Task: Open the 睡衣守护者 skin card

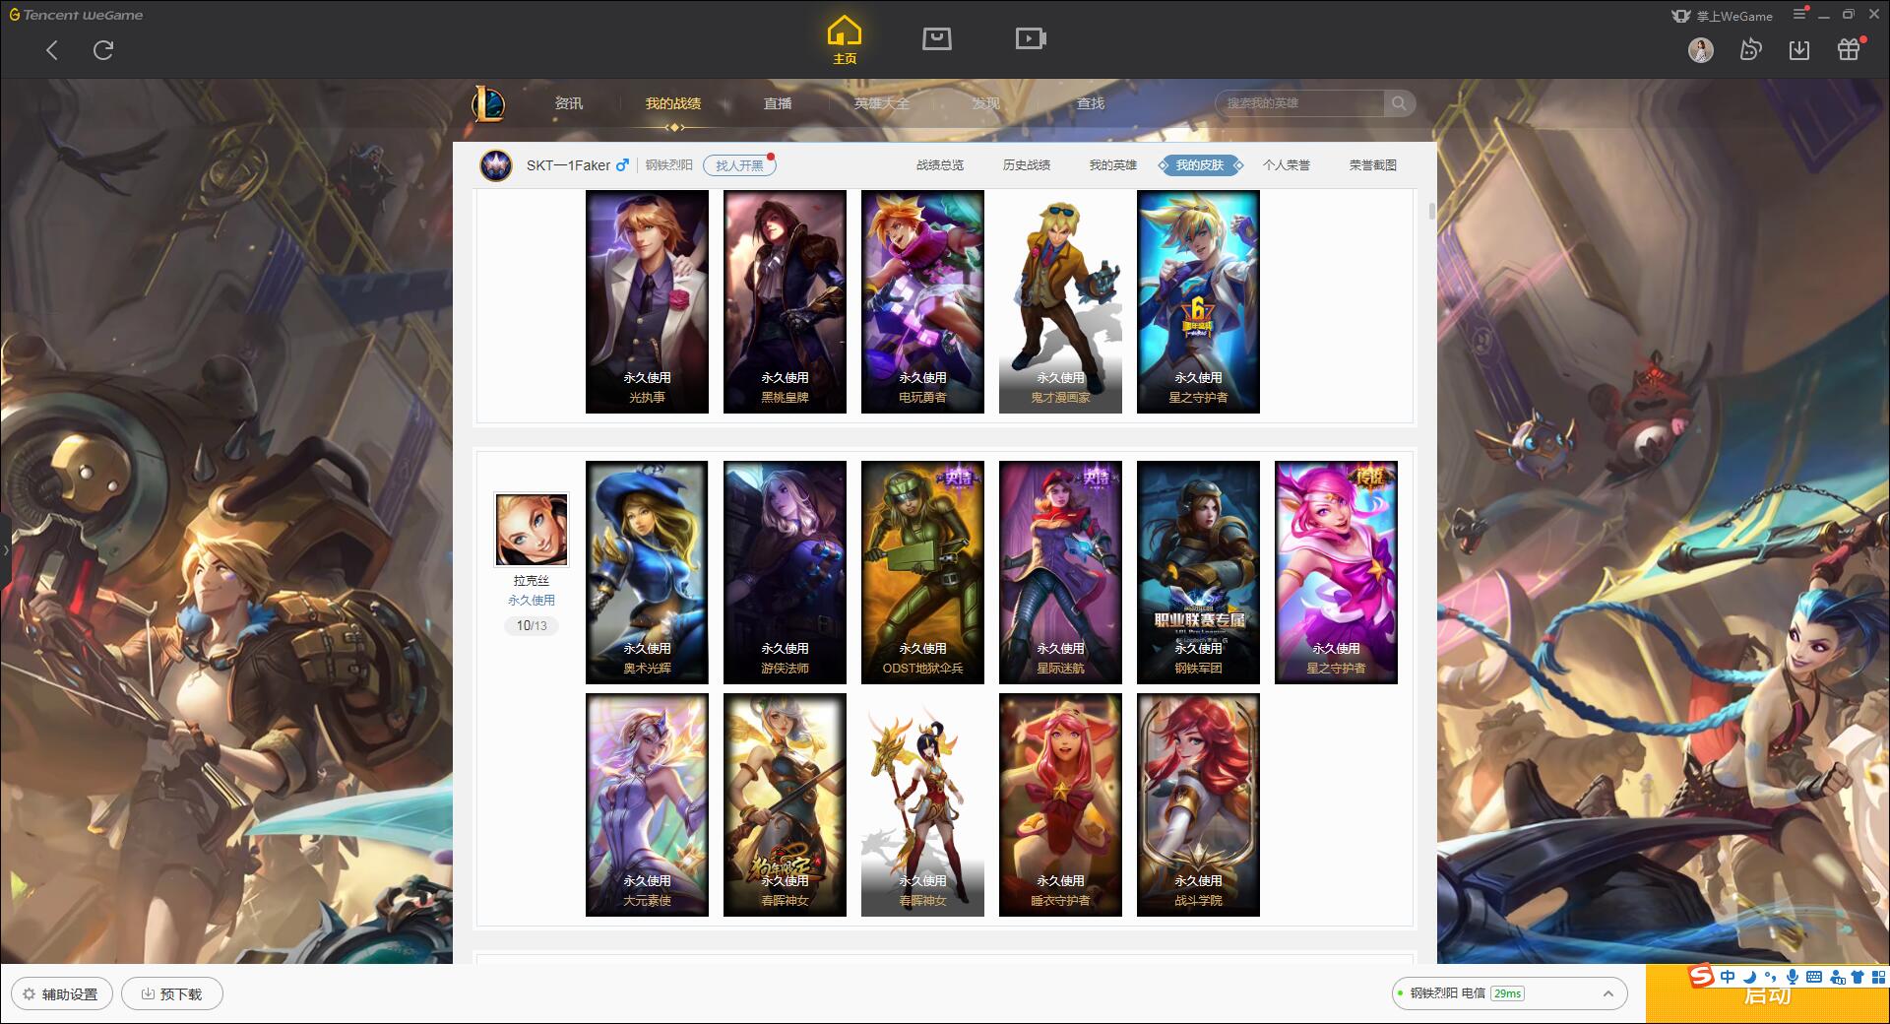Action: 1060,804
